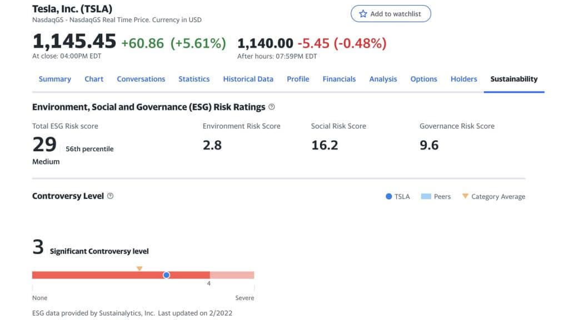Viewport: 569px width, 320px height.
Task: Go to the Statistics tab
Action: (x=194, y=79)
